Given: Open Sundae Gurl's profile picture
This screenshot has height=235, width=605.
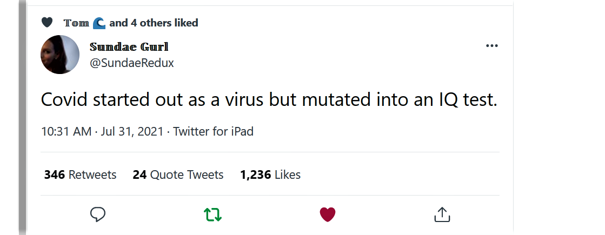Looking at the screenshot, I should pyautogui.click(x=61, y=55).
